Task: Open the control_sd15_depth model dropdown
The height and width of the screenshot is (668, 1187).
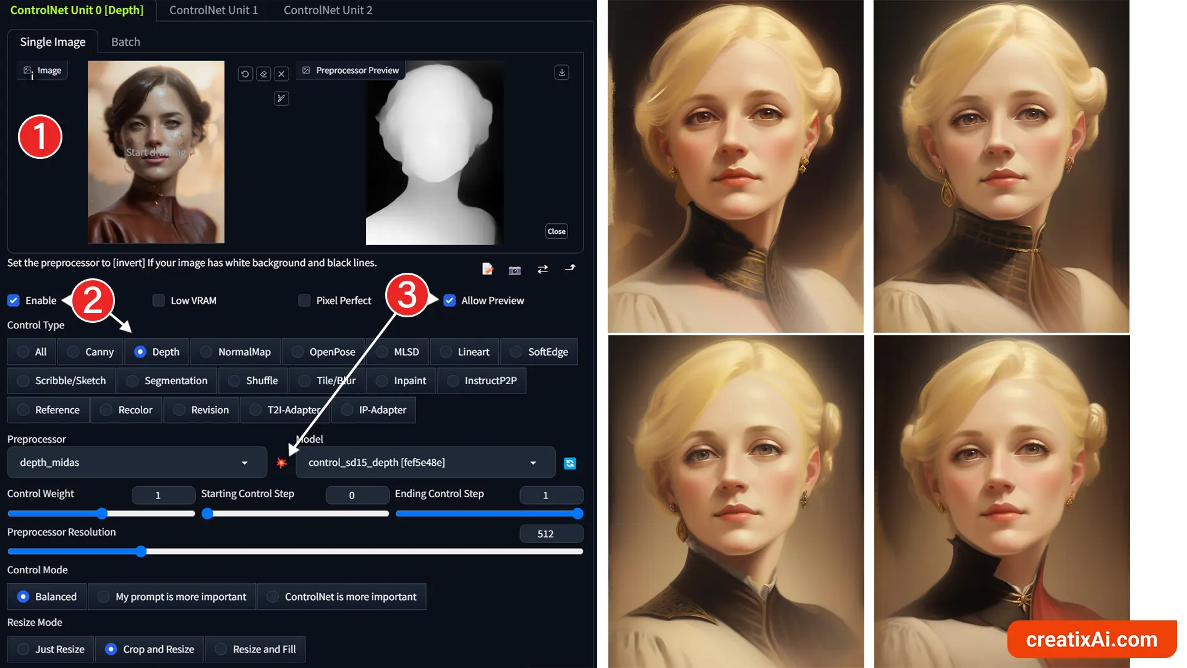Action: (425, 463)
